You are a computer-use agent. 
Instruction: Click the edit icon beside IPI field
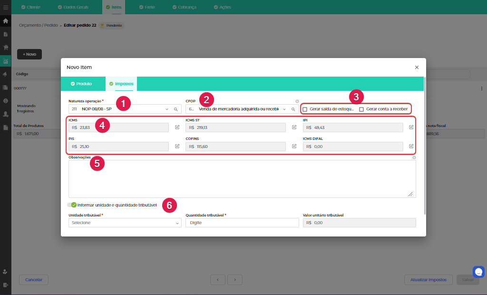tap(411, 127)
